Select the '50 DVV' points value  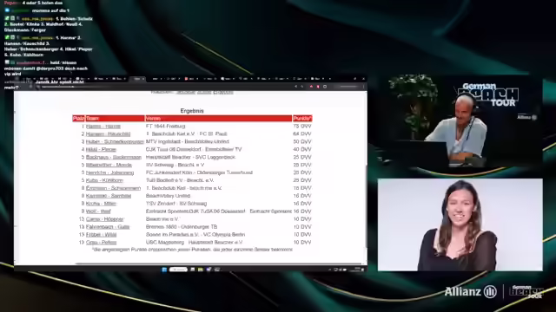302,142
